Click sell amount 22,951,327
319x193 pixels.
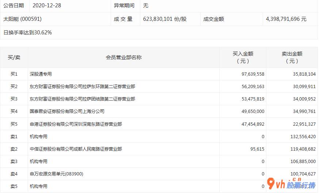(x=304, y=124)
